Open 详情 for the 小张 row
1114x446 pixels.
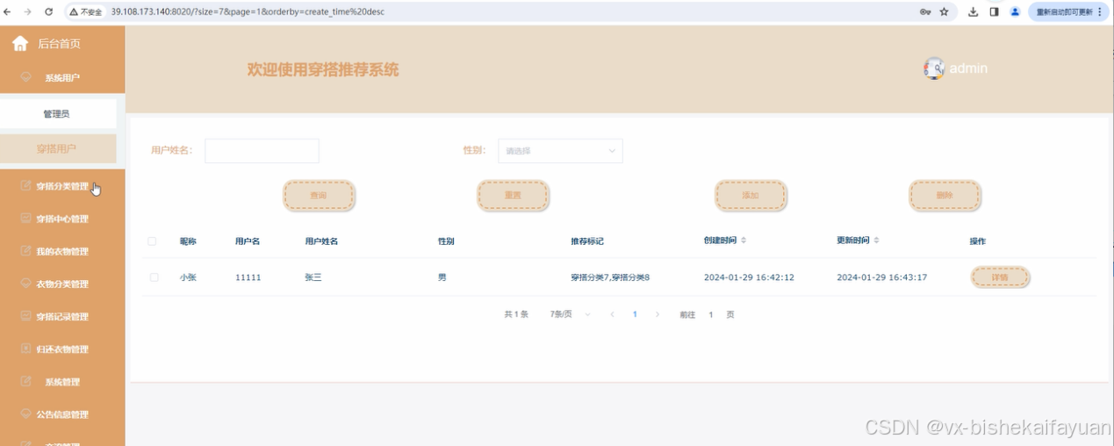pos(1000,277)
